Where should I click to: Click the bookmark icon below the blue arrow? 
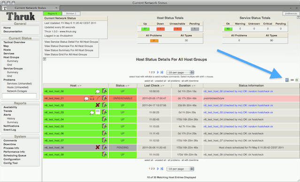(287, 80)
